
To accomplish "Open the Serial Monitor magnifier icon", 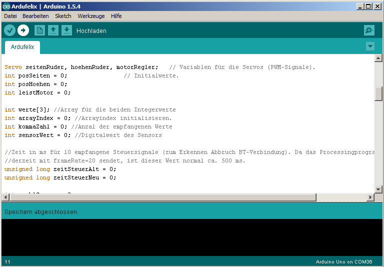I will point(369,30).
